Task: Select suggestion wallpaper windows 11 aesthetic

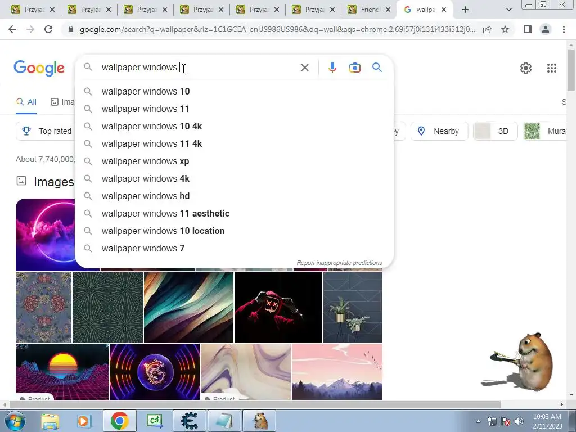Action: [234, 213]
